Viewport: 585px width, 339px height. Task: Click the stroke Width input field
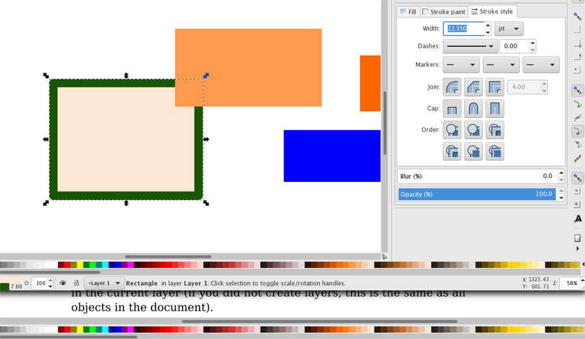point(463,29)
